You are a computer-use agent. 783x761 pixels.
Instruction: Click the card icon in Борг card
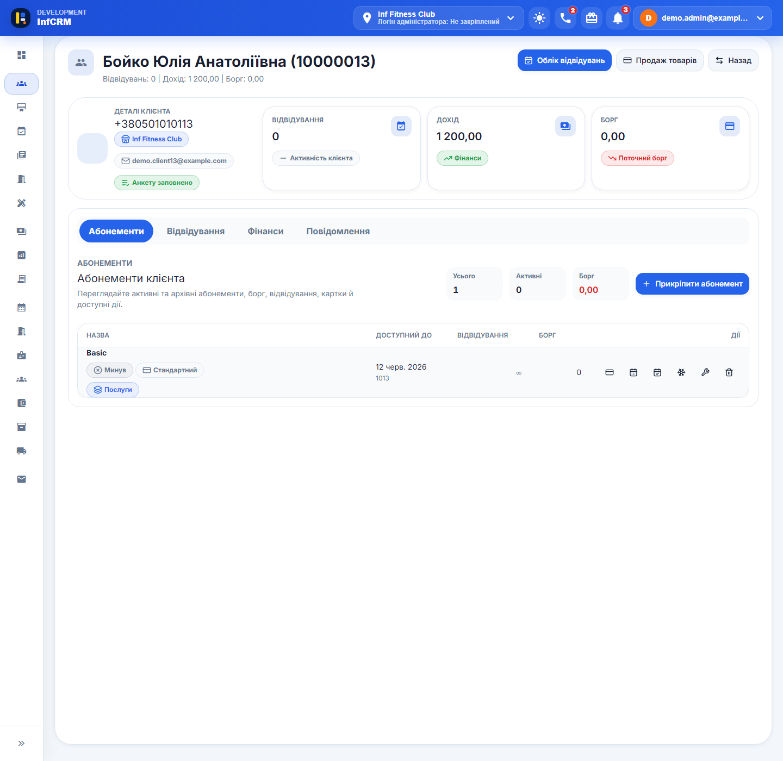730,126
